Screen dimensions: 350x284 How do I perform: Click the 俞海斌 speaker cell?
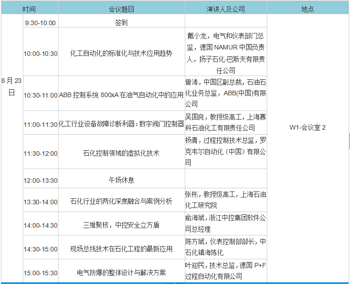226,224
